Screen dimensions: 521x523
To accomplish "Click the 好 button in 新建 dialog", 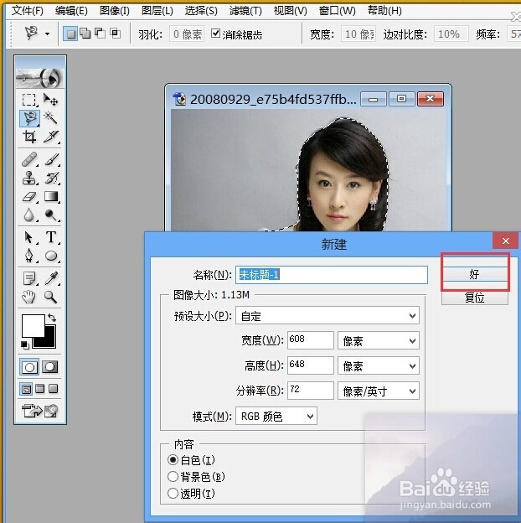I will (475, 274).
